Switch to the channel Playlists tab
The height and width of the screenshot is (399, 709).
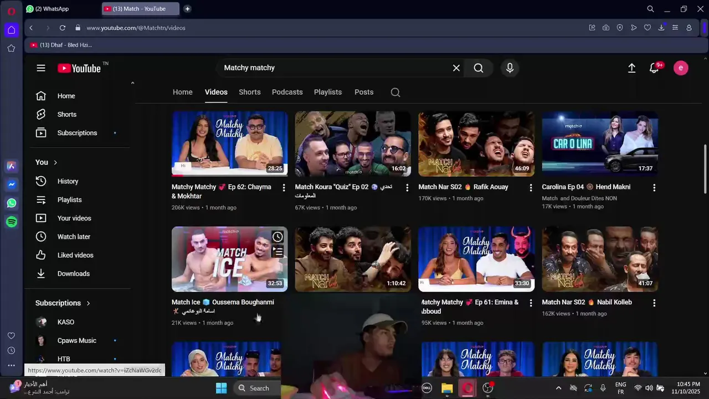coord(328,92)
